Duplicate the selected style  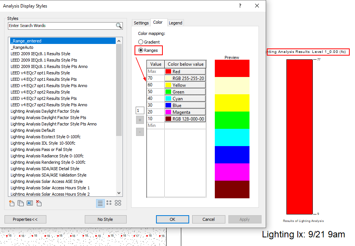pyautogui.click(x=21, y=203)
